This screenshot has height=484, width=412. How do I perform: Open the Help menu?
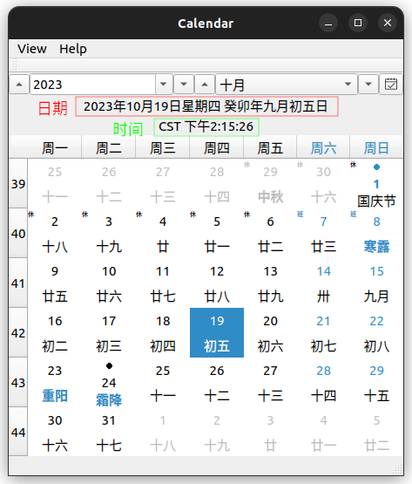(73, 49)
